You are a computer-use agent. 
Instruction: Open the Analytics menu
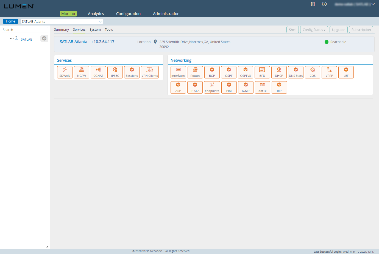tap(96, 13)
